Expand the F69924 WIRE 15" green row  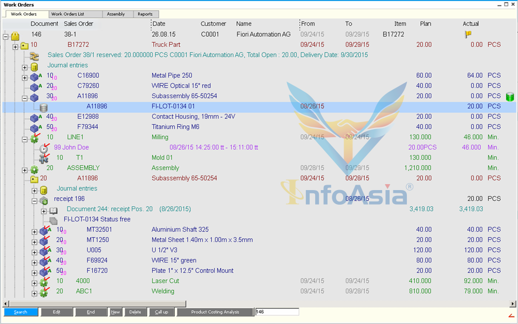click(35, 262)
